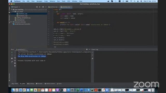Open Safari from the Dock
The image size is (166, 93).
[x=20, y=90]
